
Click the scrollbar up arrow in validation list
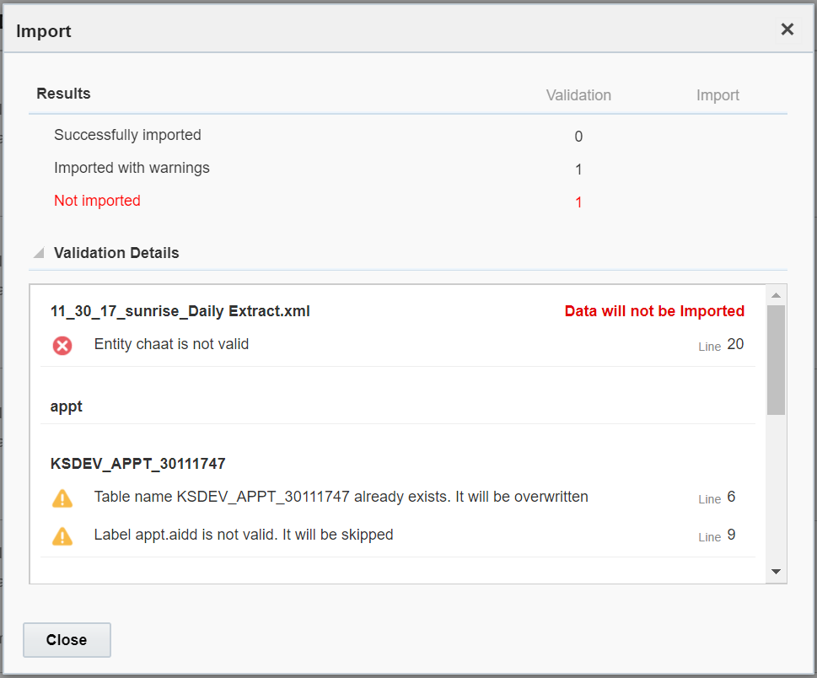(x=776, y=294)
